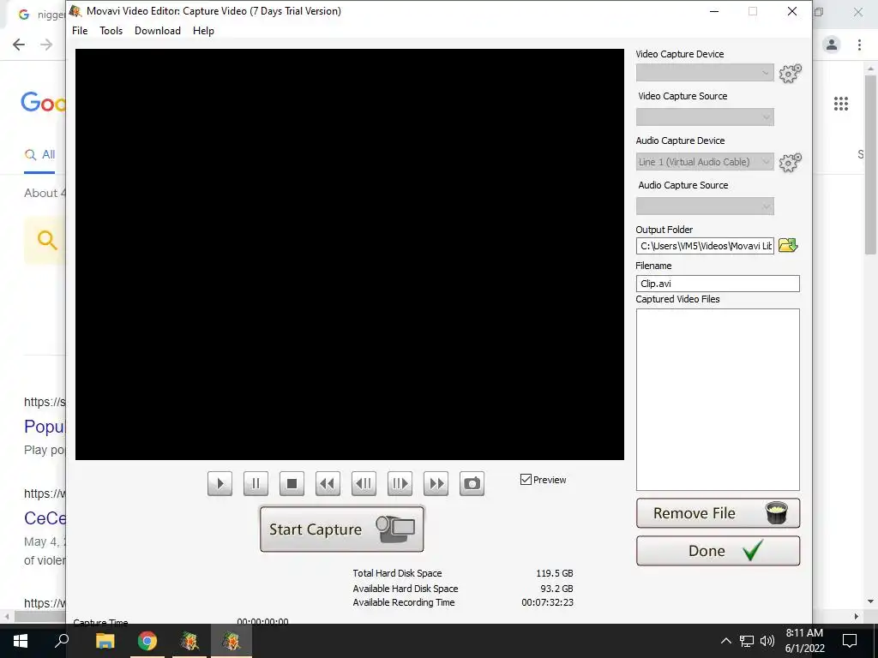Click the Chrome vertical scrollbar

click(x=871, y=165)
